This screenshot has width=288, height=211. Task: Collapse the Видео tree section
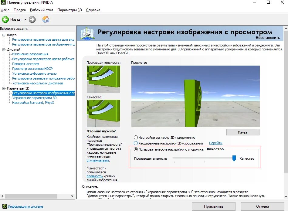tap(4, 35)
